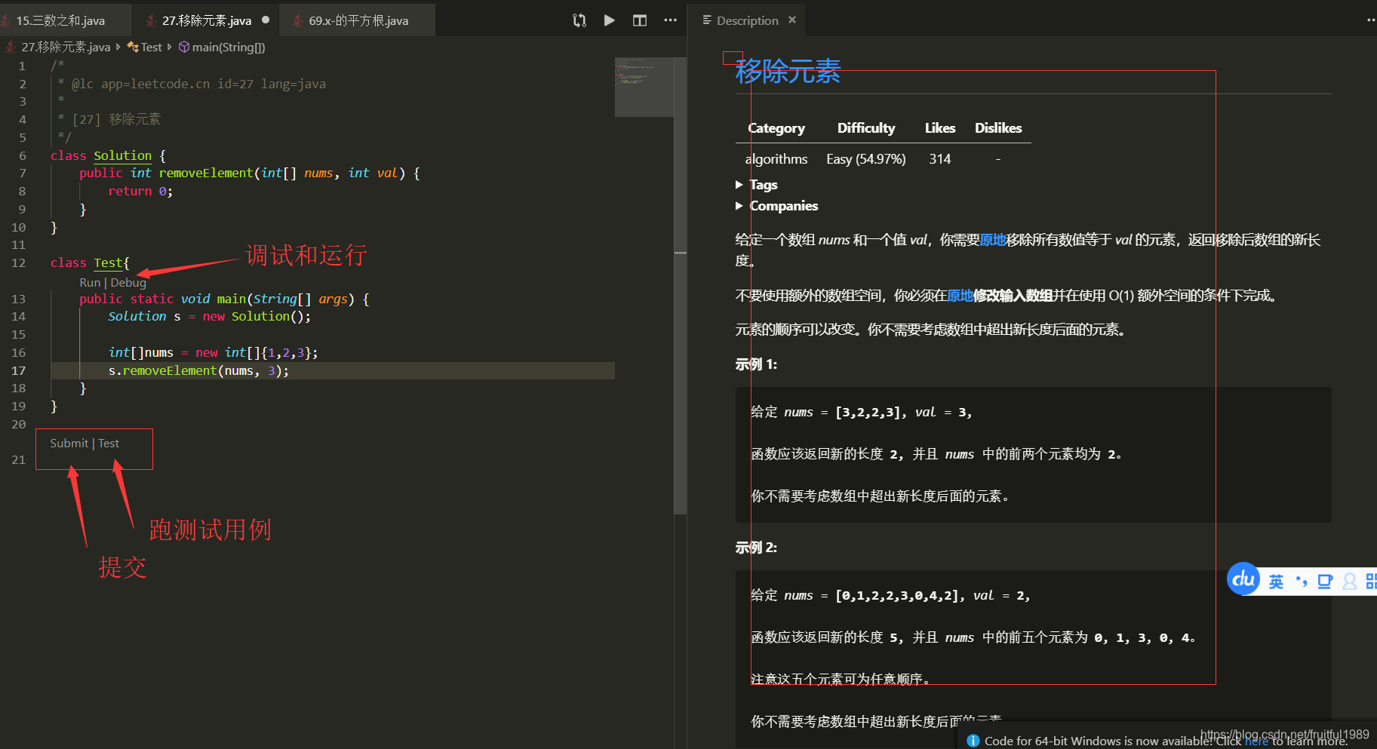
Task: Select the Description panel tab
Action: click(x=747, y=20)
